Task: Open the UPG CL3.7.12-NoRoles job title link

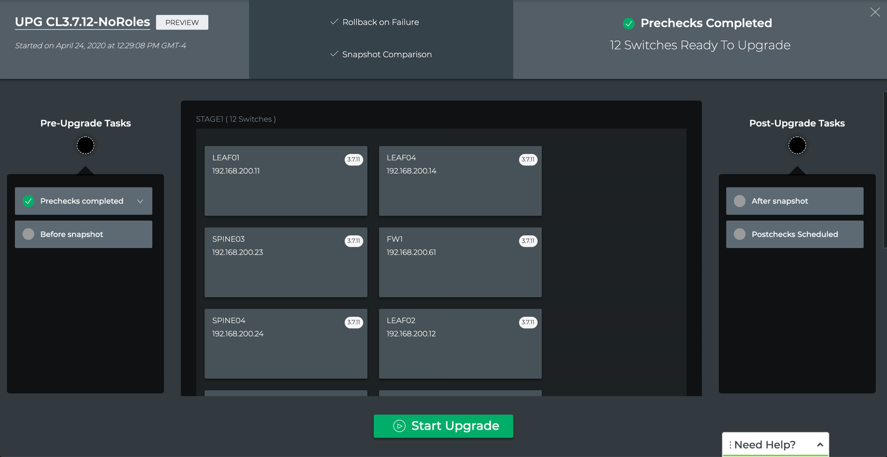Action: (82, 22)
